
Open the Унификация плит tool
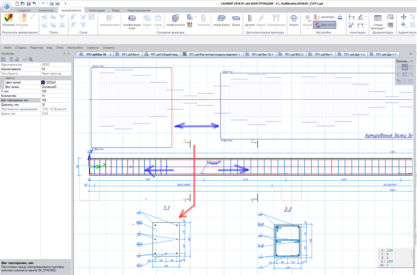132,21
